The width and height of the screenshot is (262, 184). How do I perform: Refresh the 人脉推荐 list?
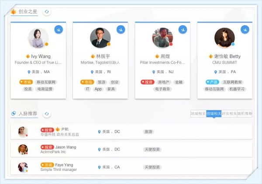(47, 114)
